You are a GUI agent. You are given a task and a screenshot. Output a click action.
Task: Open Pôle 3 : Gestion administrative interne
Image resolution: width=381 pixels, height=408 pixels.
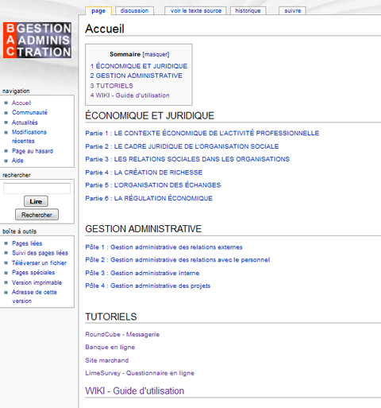pos(142,273)
